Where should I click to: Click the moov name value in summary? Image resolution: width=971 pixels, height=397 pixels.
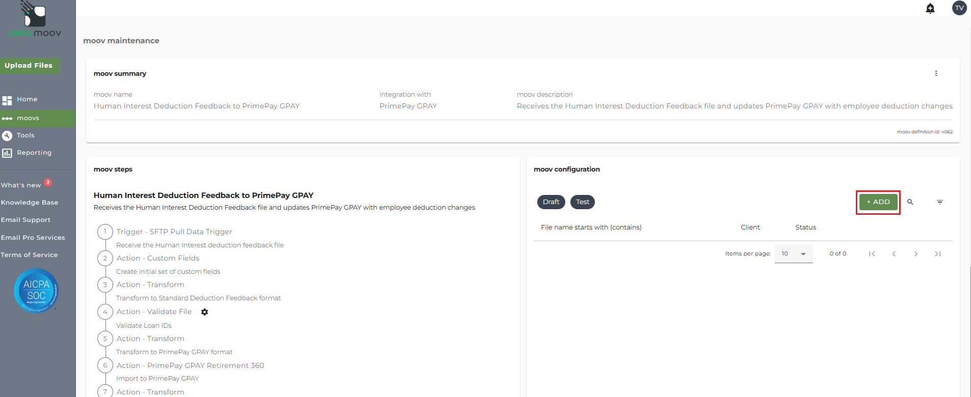click(x=197, y=106)
